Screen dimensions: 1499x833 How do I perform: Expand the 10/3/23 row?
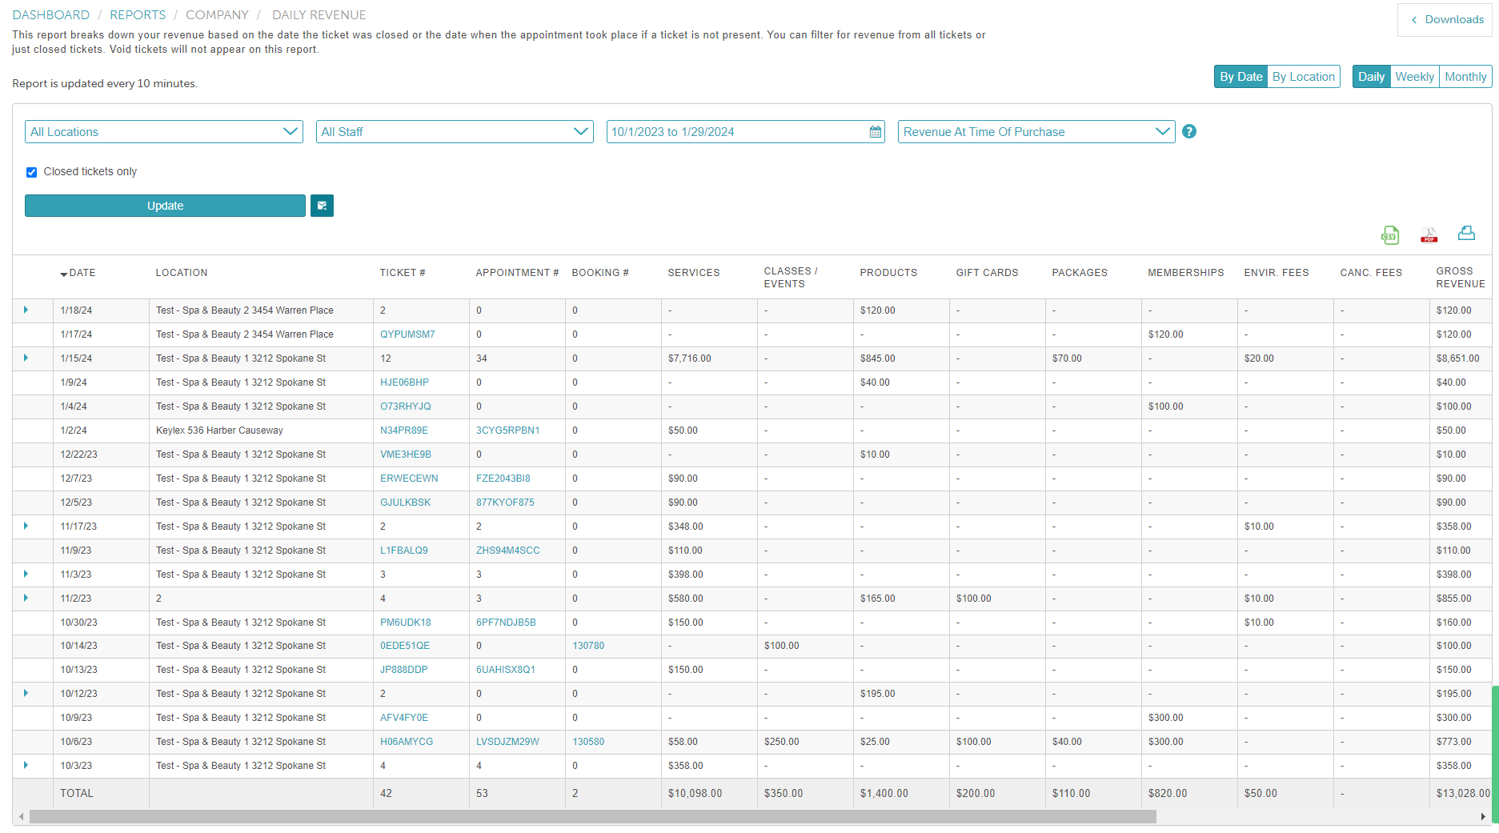[x=26, y=765]
